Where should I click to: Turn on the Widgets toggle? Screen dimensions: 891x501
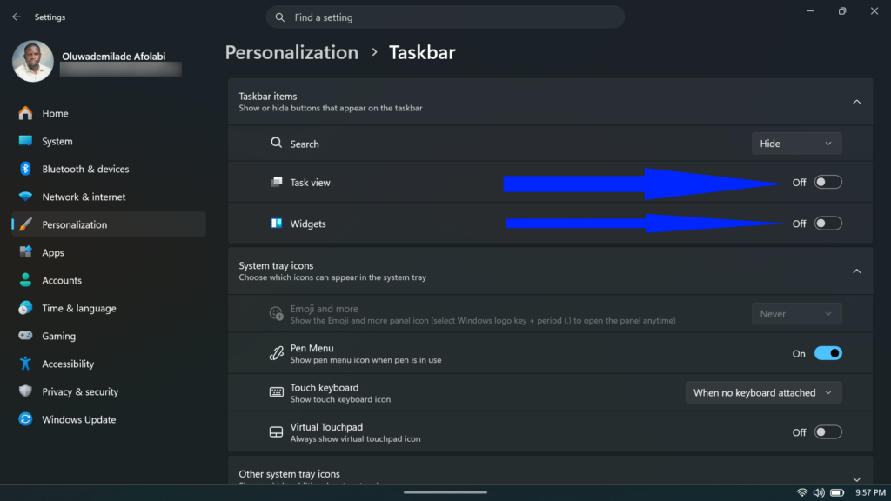click(828, 224)
